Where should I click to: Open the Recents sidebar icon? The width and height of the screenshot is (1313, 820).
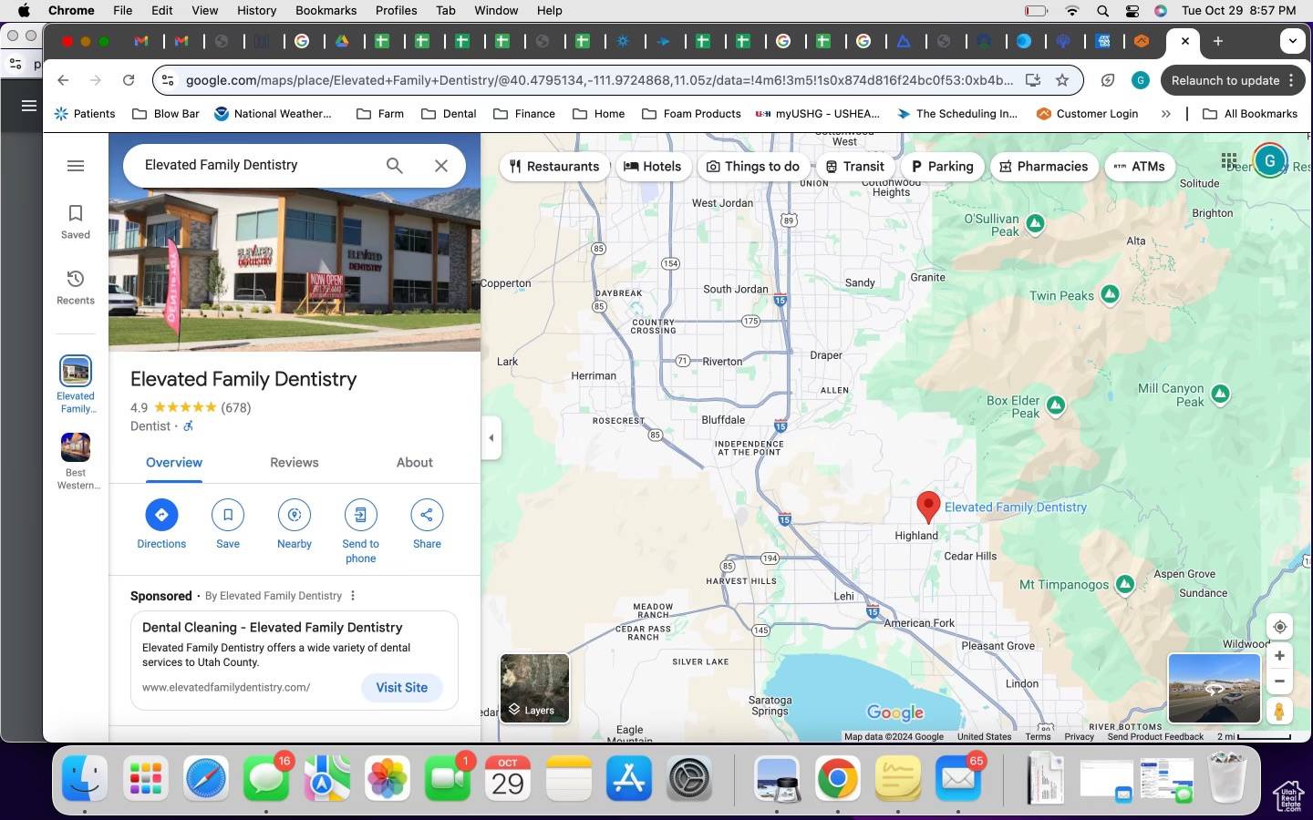(x=76, y=287)
